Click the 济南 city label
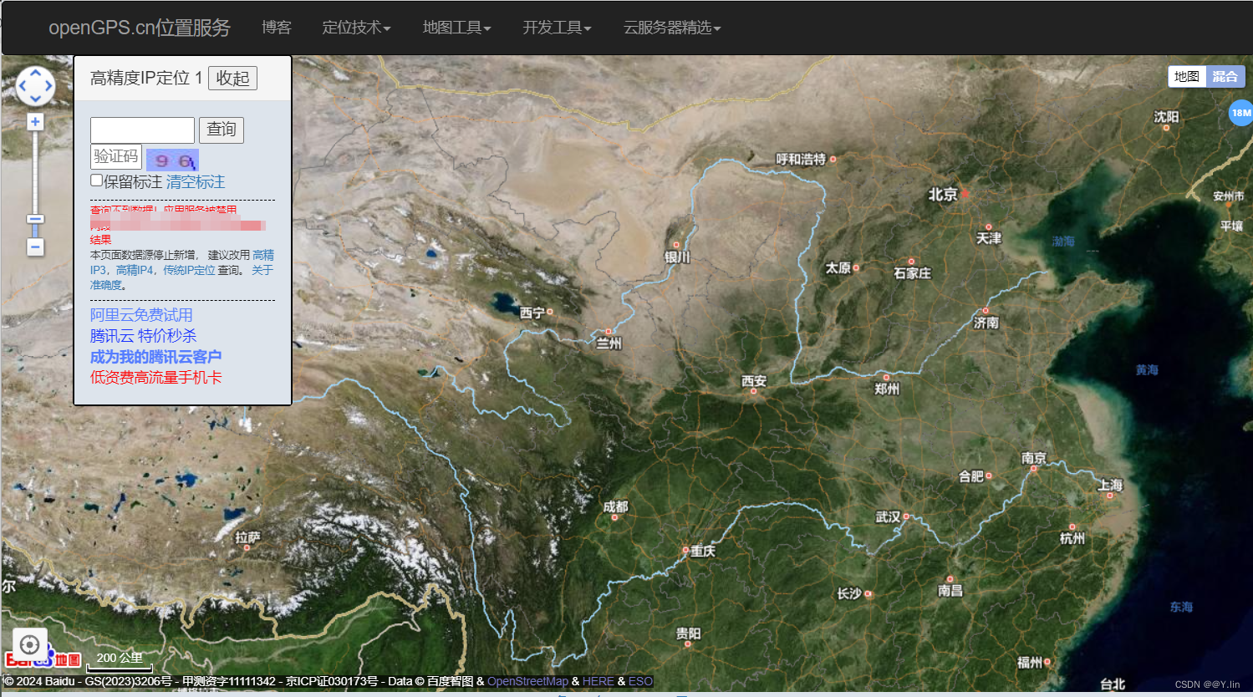Screen dimensions: 1253x697 coord(986,323)
